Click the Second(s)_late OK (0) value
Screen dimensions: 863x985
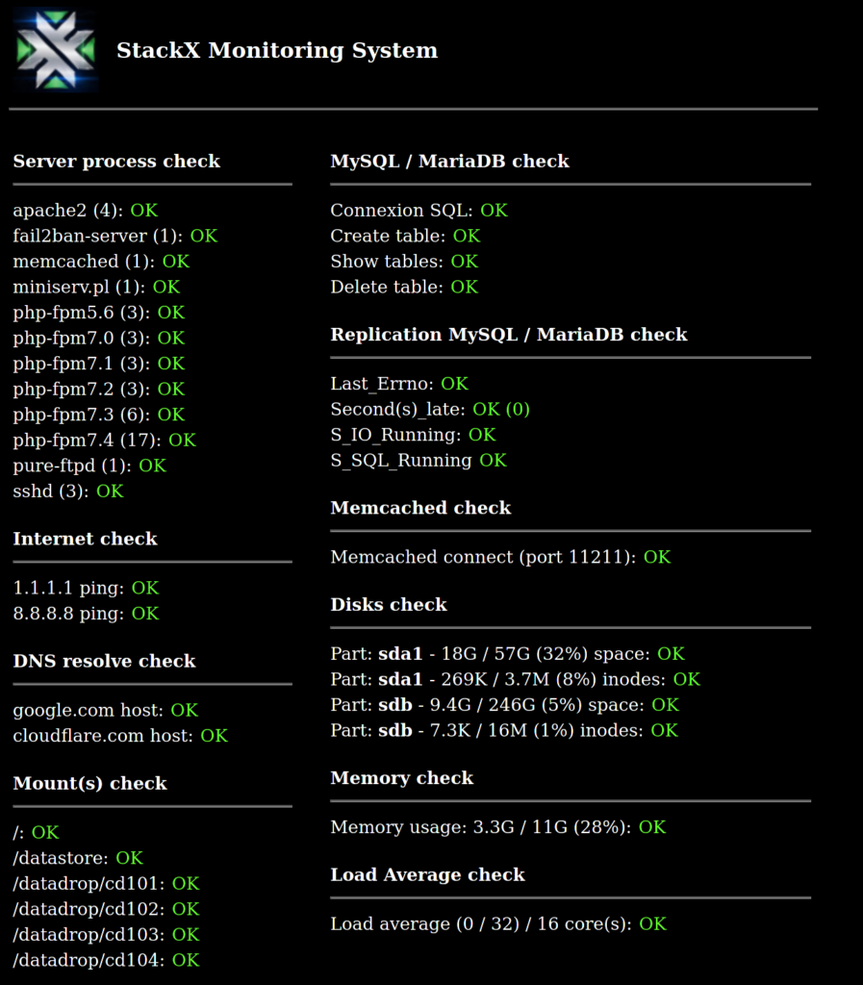pos(501,410)
